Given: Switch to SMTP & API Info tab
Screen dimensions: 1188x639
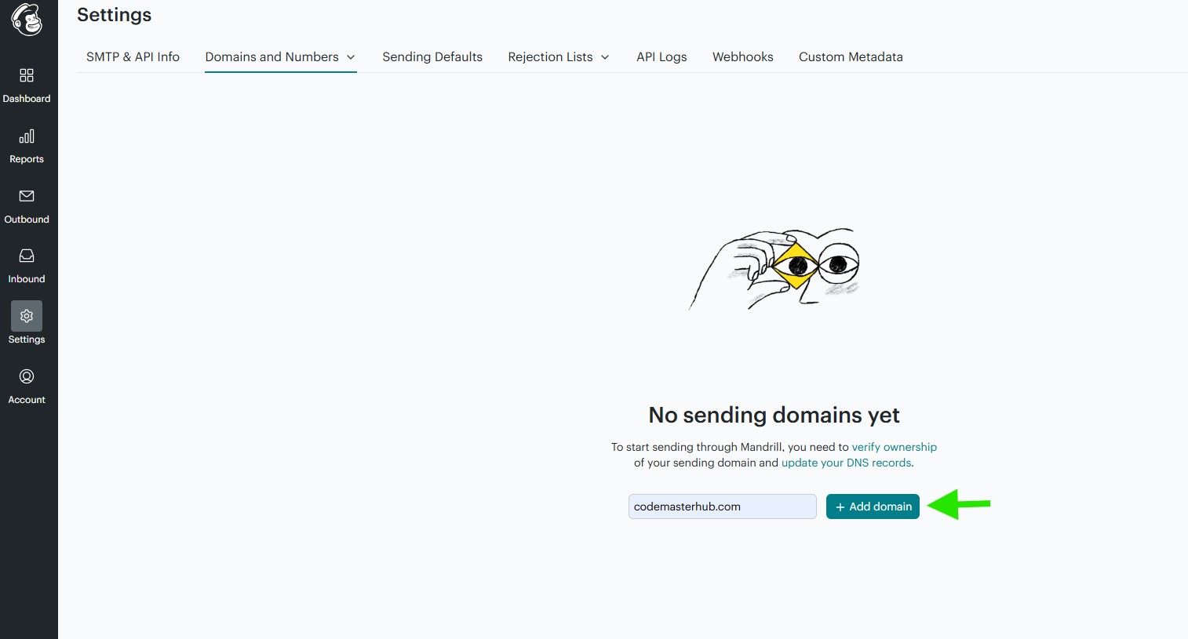Looking at the screenshot, I should pos(133,56).
